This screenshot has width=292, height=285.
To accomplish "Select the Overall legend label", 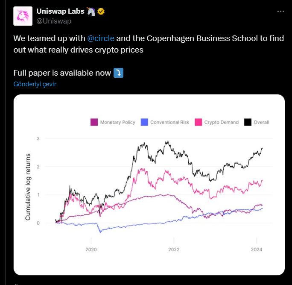I will click(261, 122).
